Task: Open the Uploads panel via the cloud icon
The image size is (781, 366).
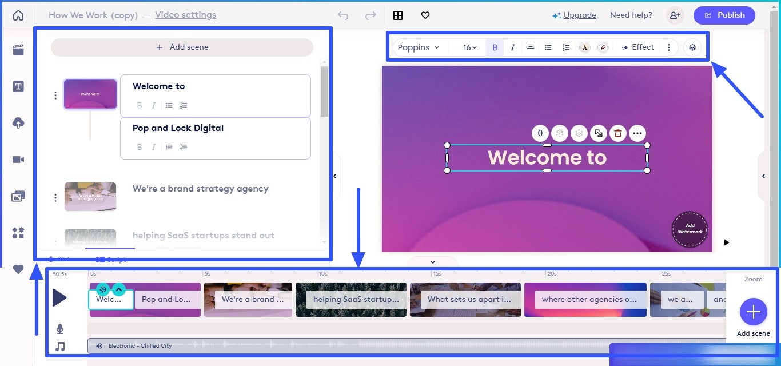Action: (18, 122)
